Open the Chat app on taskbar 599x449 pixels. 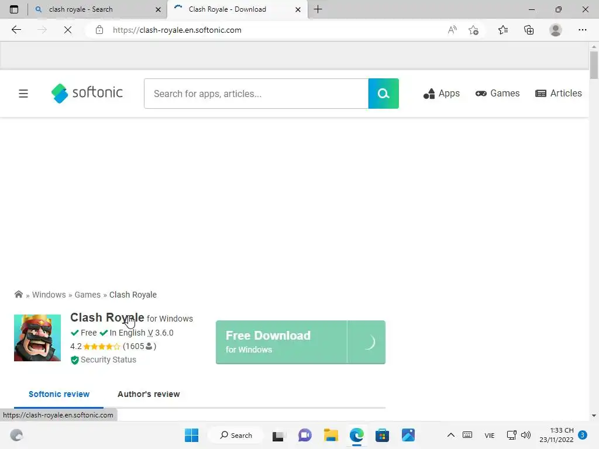(305, 435)
